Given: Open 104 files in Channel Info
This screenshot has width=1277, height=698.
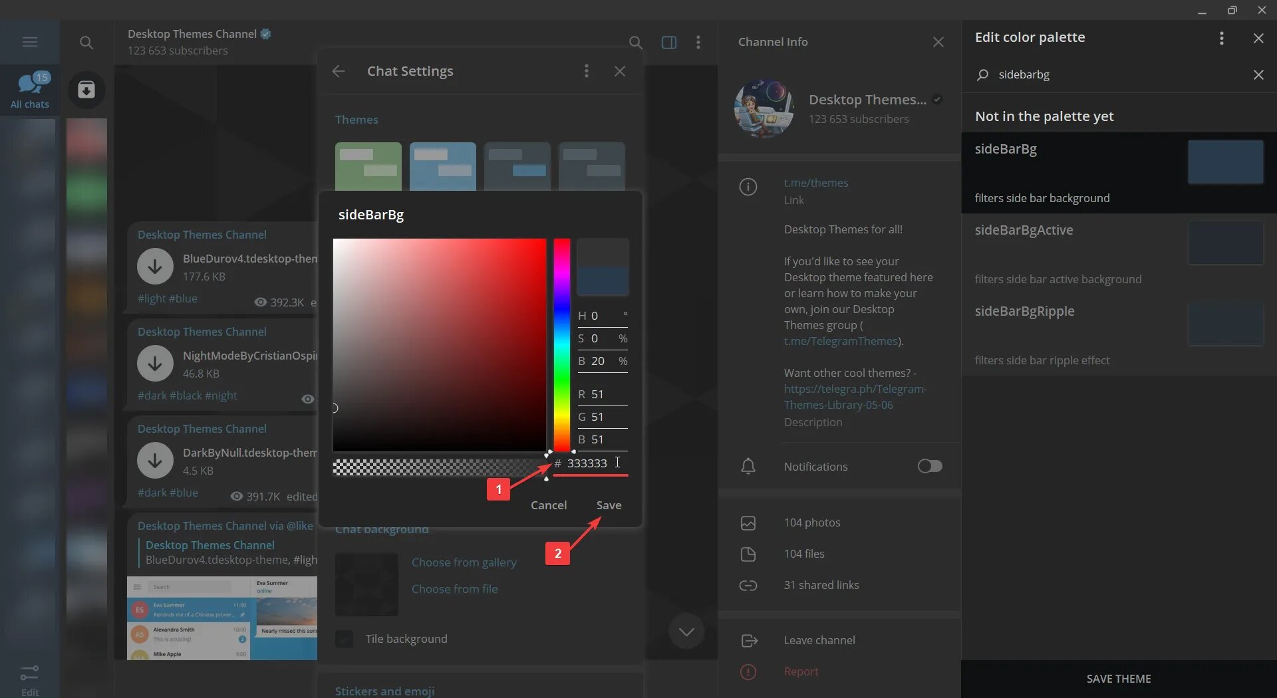Looking at the screenshot, I should [x=804, y=554].
